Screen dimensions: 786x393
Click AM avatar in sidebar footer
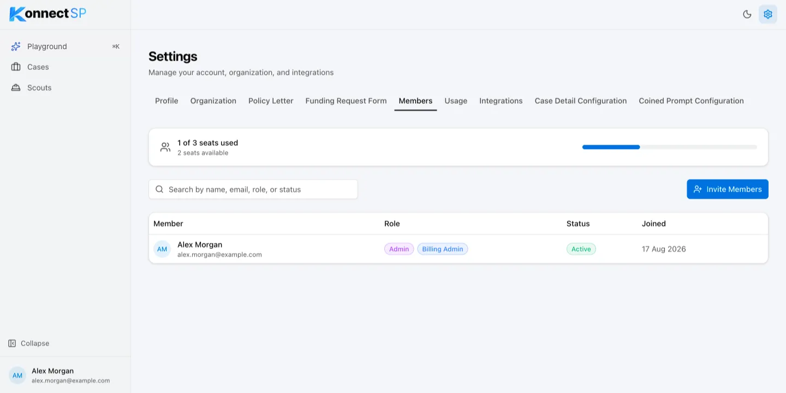pos(17,376)
